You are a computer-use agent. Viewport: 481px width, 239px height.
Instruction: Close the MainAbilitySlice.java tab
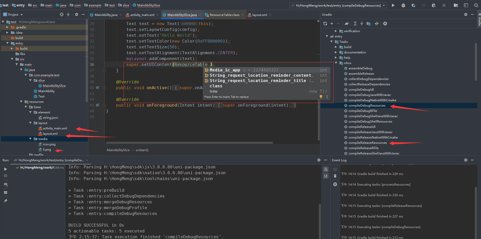point(200,15)
